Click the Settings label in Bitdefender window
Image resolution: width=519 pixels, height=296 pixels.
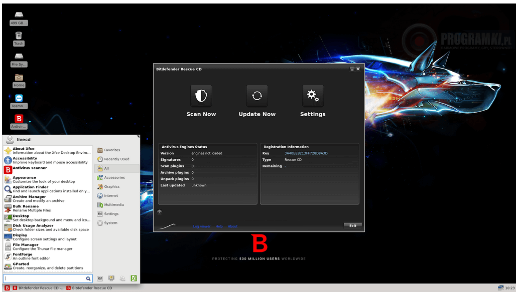[x=313, y=114]
